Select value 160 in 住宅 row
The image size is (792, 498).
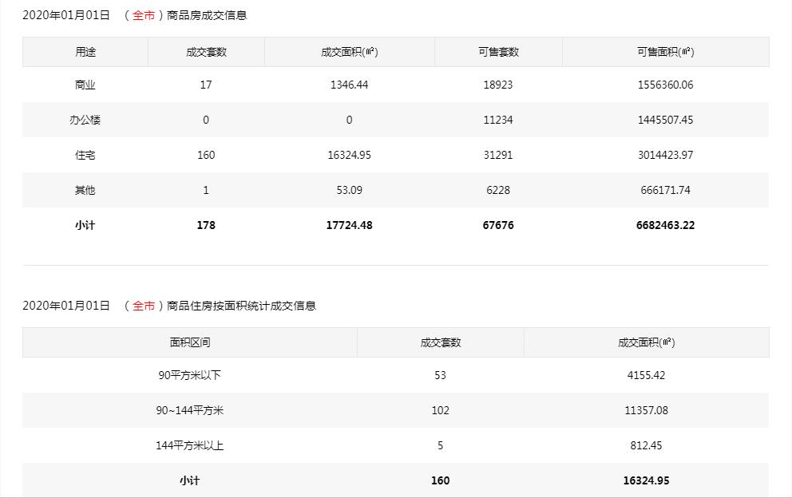206,155
